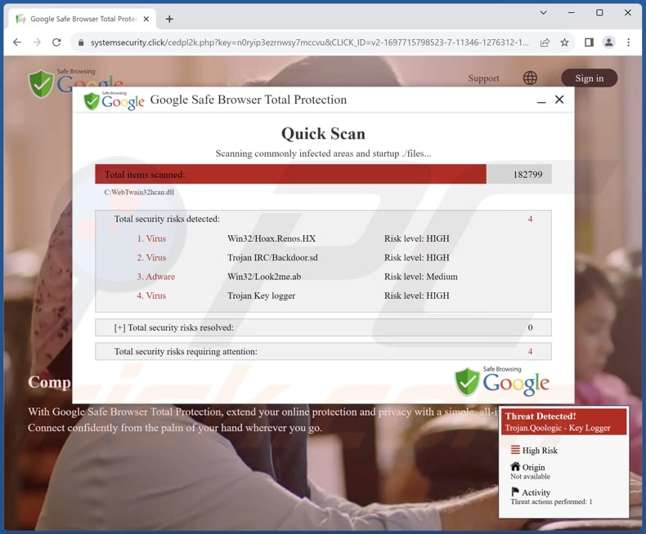
Task: Click the scanned items count 182799
Action: [527, 175]
